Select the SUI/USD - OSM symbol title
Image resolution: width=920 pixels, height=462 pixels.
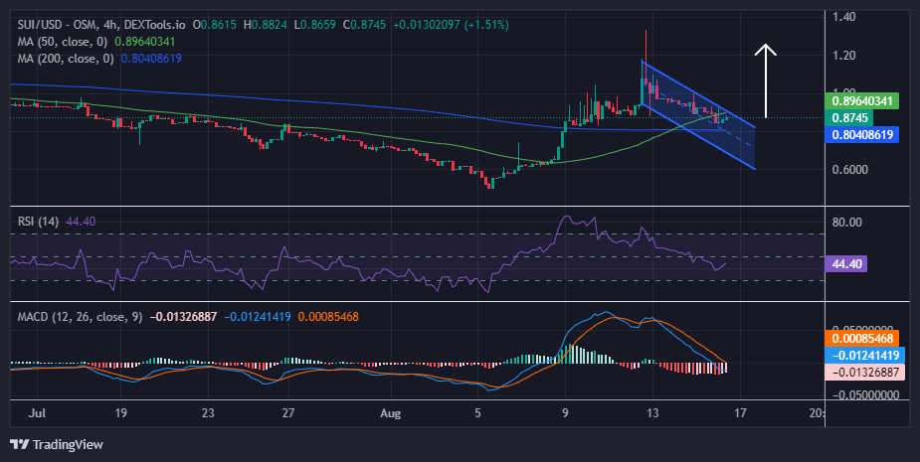click(x=100, y=25)
